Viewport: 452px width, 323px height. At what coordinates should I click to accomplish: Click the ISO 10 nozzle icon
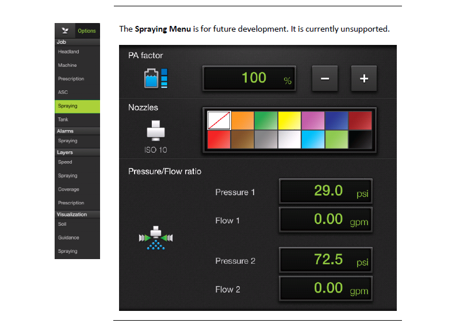pos(156,131)
